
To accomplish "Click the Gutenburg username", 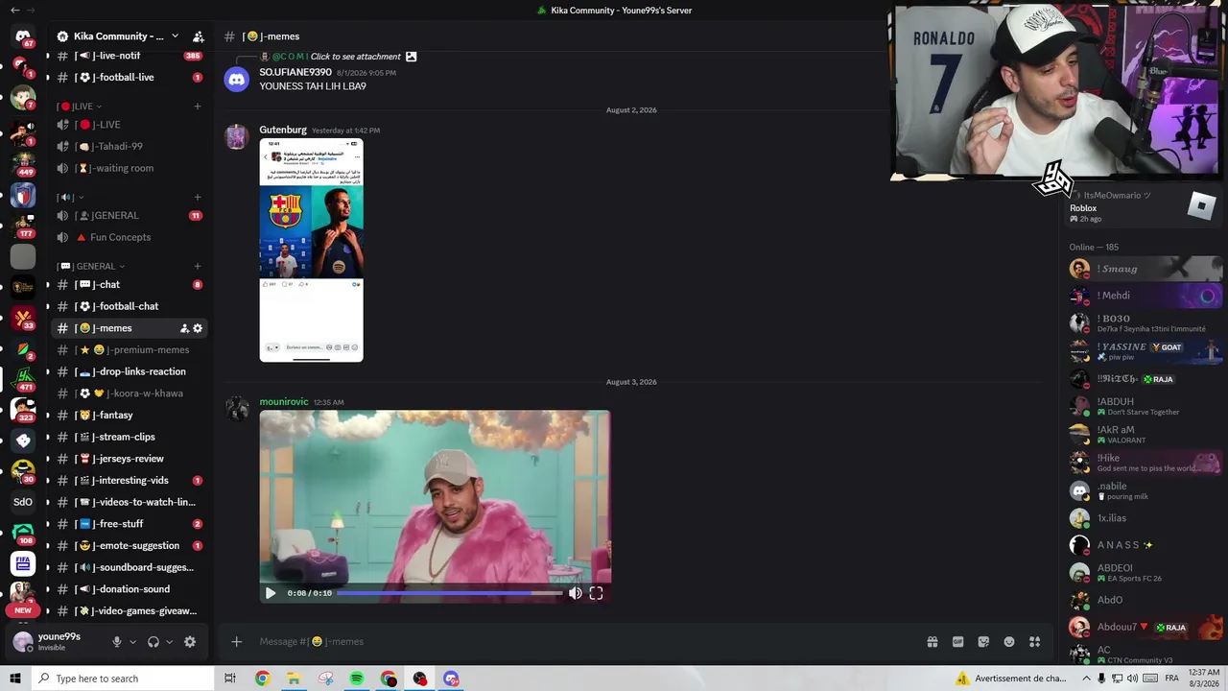I will point(283,130).
